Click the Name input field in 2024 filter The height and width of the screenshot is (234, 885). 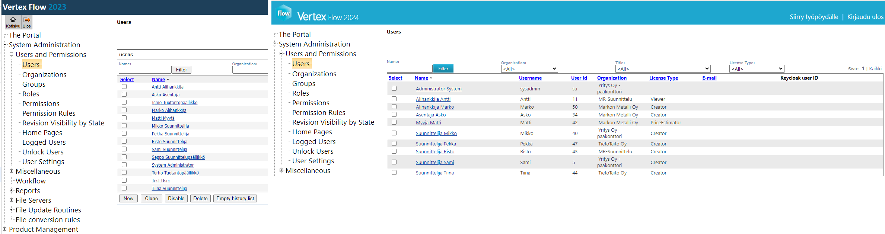(410, 69)
